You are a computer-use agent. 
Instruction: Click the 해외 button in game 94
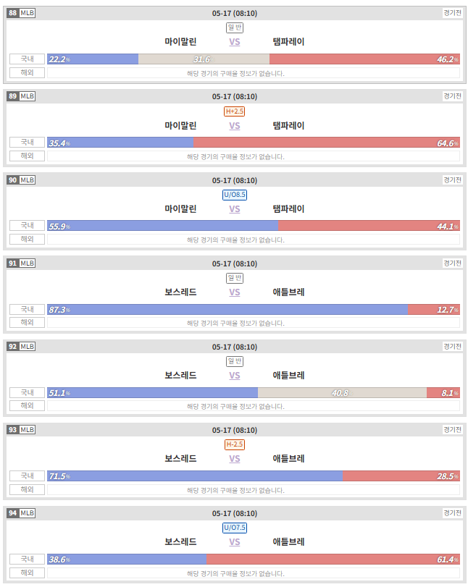click(27, 573)
